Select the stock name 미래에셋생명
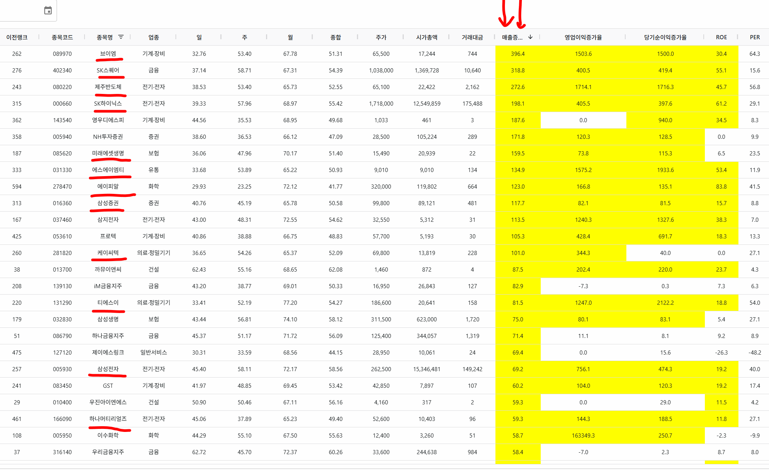The width and height of the screenshot is (769, 470). pyautogui.click(x=108, y=154)
